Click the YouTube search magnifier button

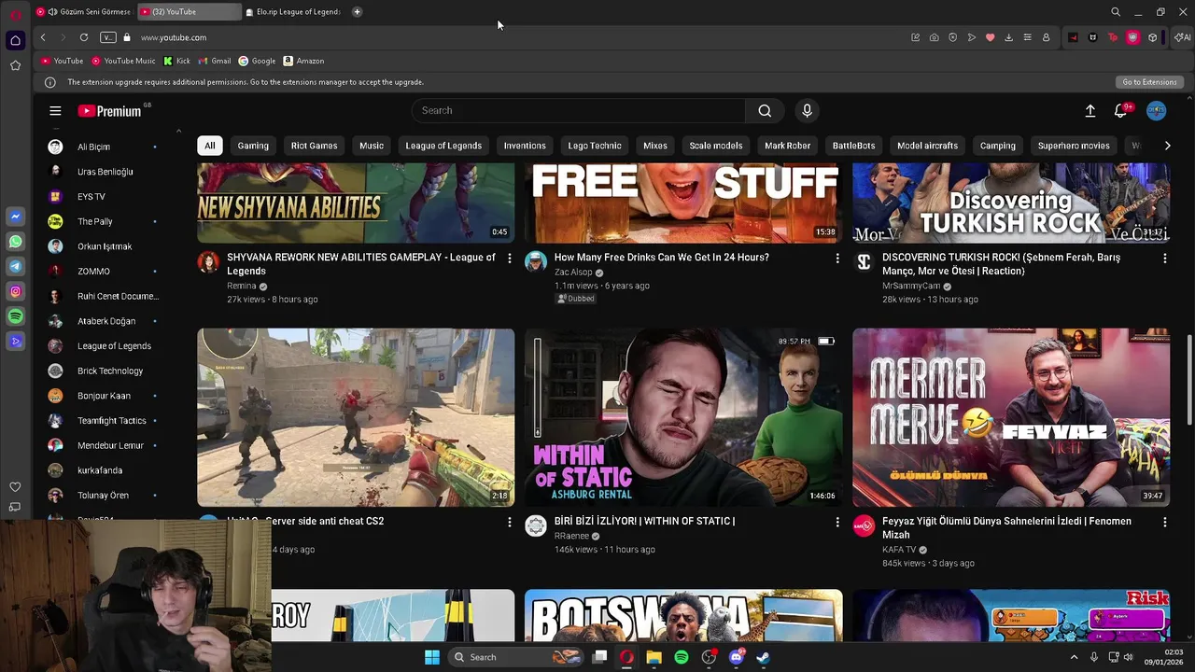[x=765, y=110]
